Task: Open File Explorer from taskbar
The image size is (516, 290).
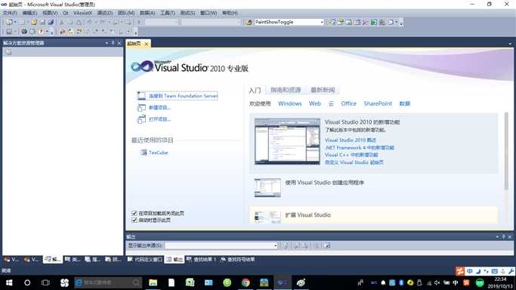Action: (153, 282)
